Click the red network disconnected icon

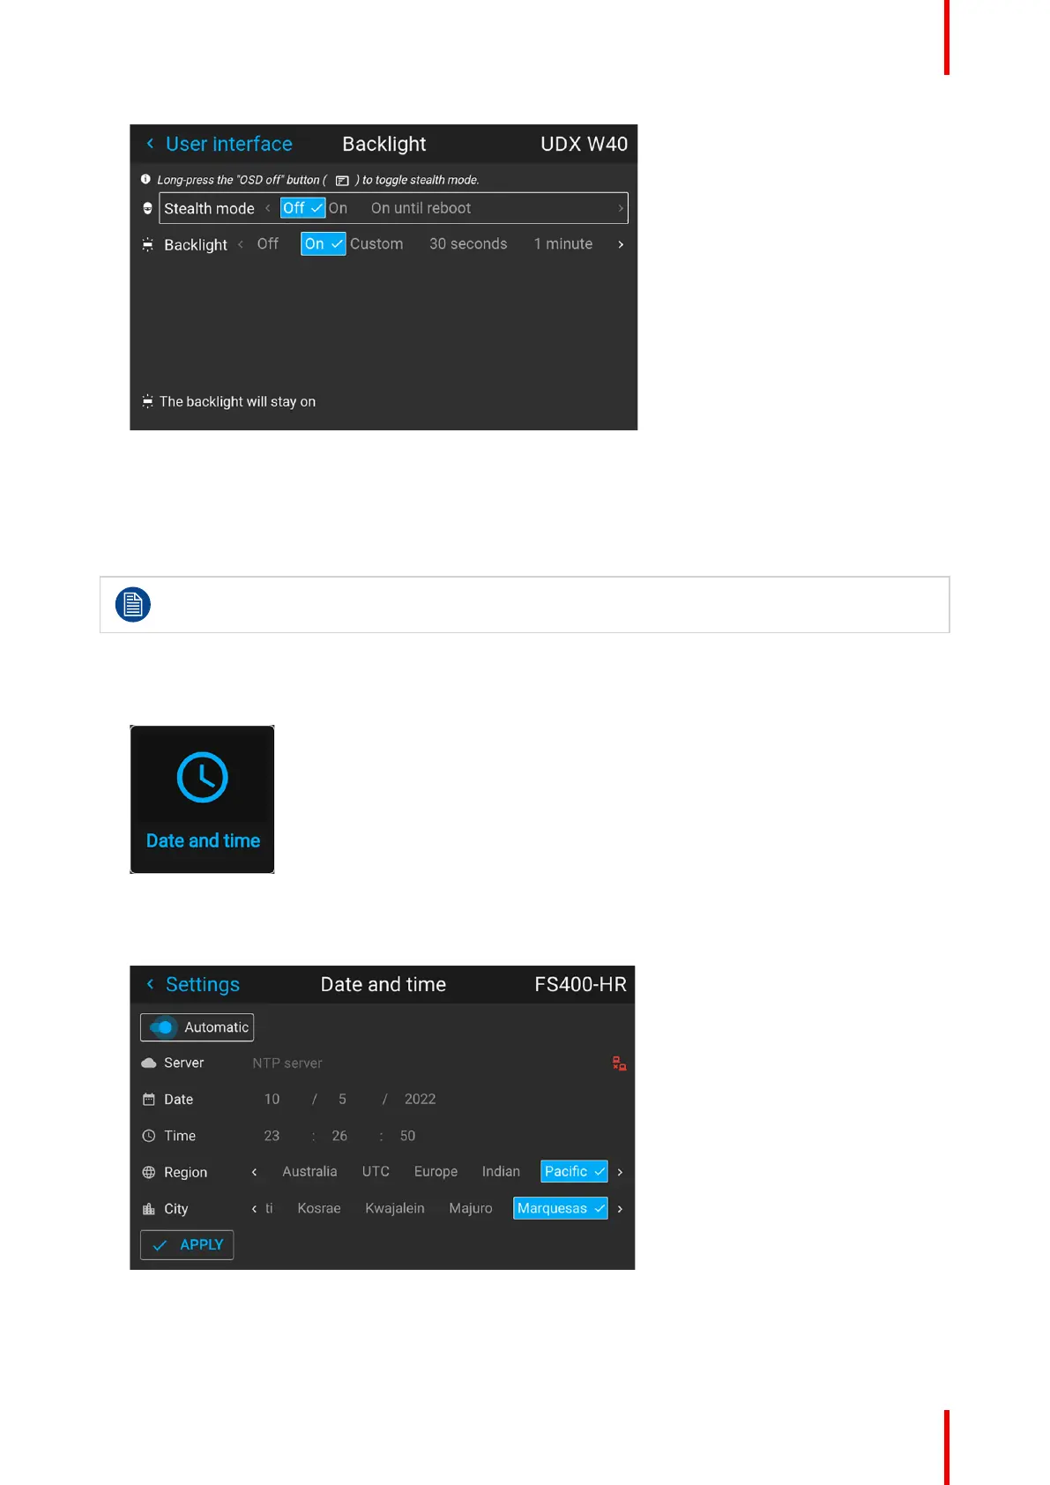[x=620, y=1063]
